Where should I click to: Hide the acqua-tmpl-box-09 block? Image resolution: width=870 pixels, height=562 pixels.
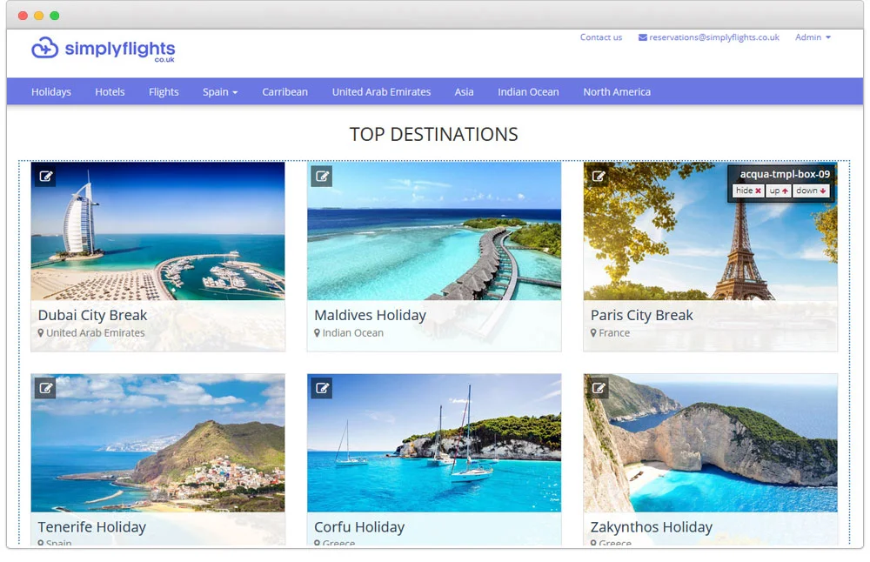[748, 191]
